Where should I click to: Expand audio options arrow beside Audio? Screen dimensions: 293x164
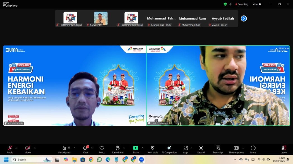pos(16,148)
